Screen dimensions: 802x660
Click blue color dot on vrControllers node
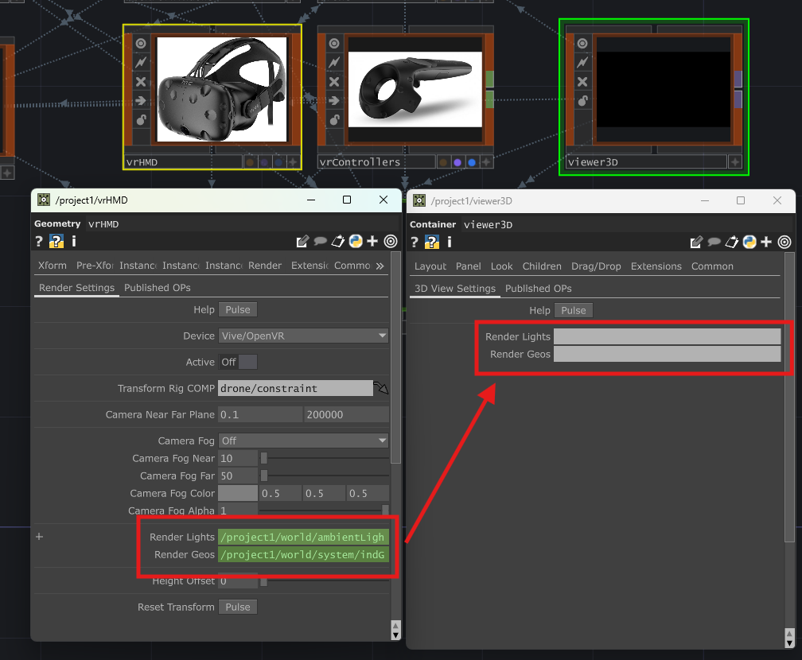tap(472, 162)
